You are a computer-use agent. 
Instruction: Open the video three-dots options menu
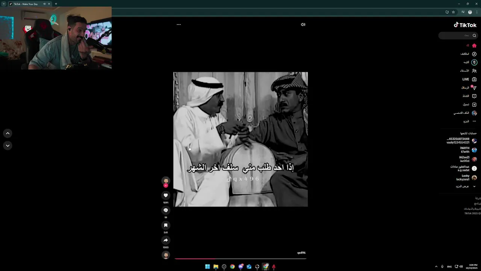tap(178, 24)
